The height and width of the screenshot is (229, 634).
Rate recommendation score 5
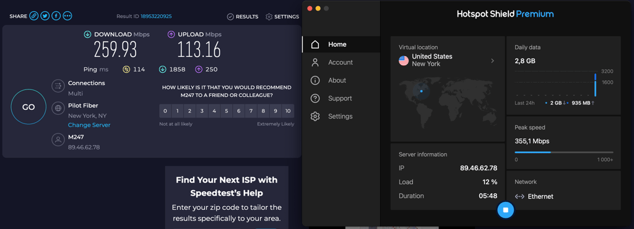(227, 111)
